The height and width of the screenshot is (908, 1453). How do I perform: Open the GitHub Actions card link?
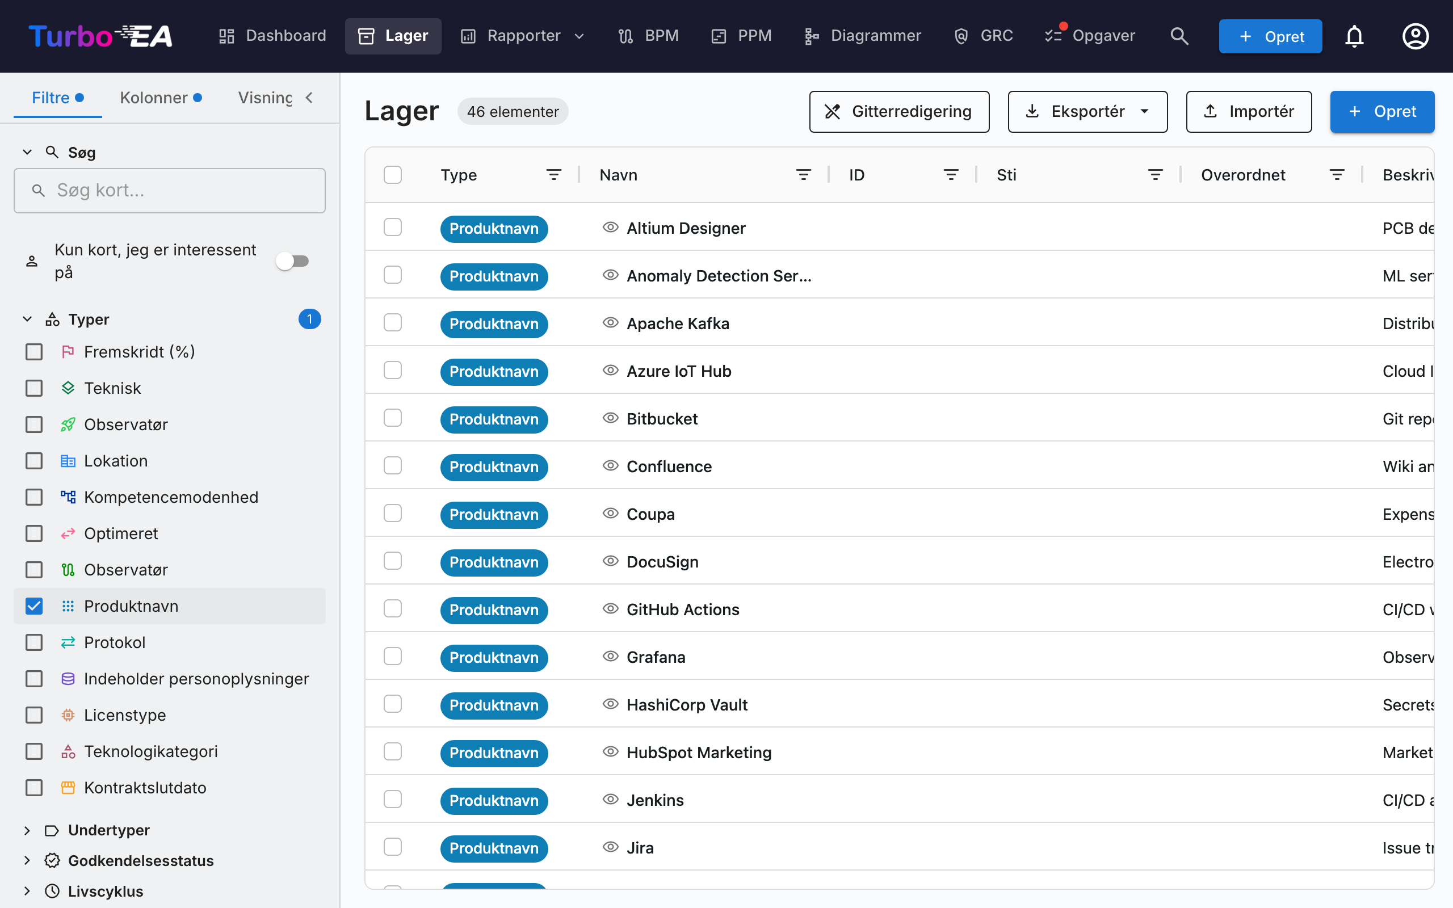click(x=683, y=609)
